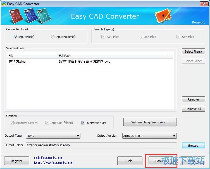This screenshot has height=169, width=210.
Task: Click the Remove All button
Action: coord(194,109)
